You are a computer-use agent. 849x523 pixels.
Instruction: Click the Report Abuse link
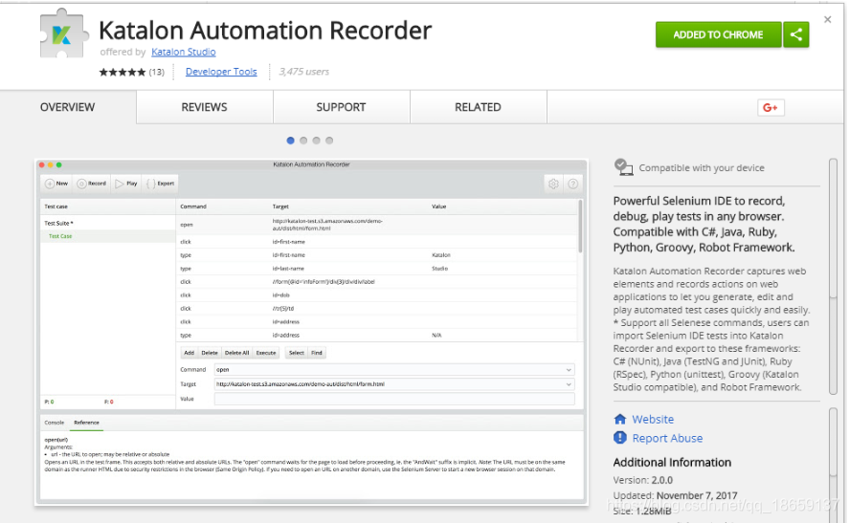[667, 438]
